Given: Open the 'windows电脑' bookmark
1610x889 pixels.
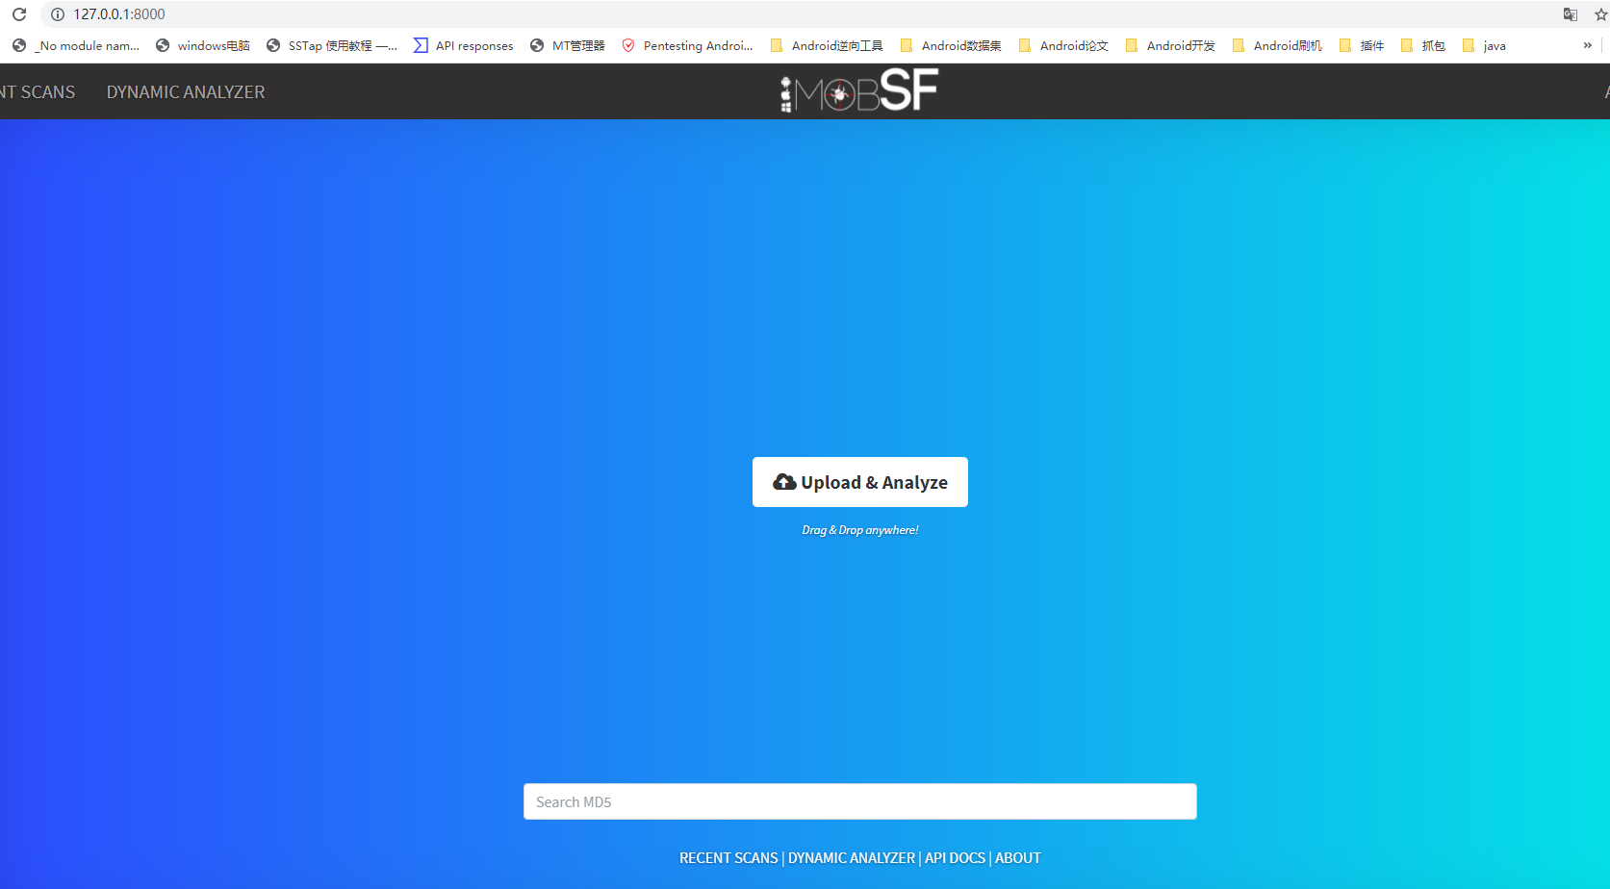Looking at the screenshot, I should coord(203,45).
